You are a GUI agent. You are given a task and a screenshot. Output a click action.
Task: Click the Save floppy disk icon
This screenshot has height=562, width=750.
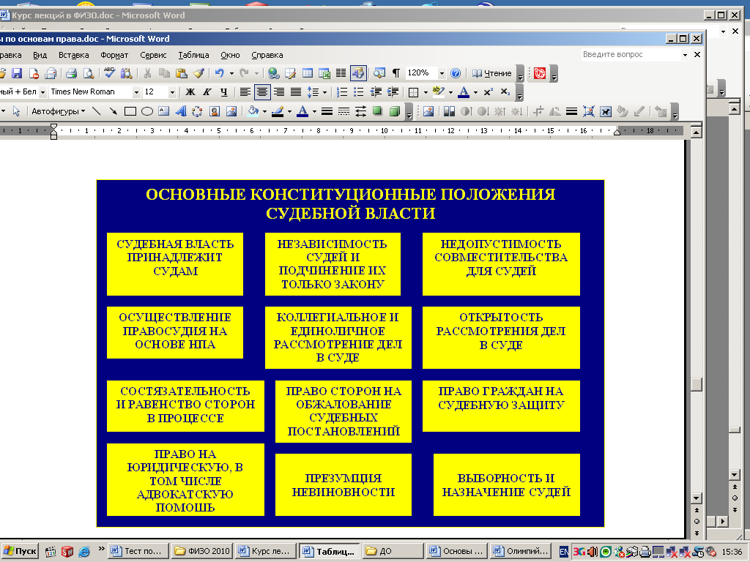point(18,73)
